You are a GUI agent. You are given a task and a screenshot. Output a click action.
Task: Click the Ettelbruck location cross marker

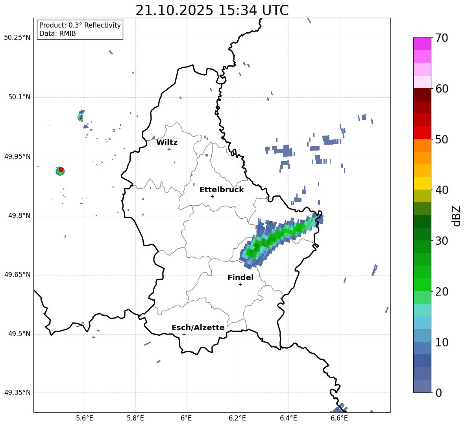click(212, 196)
